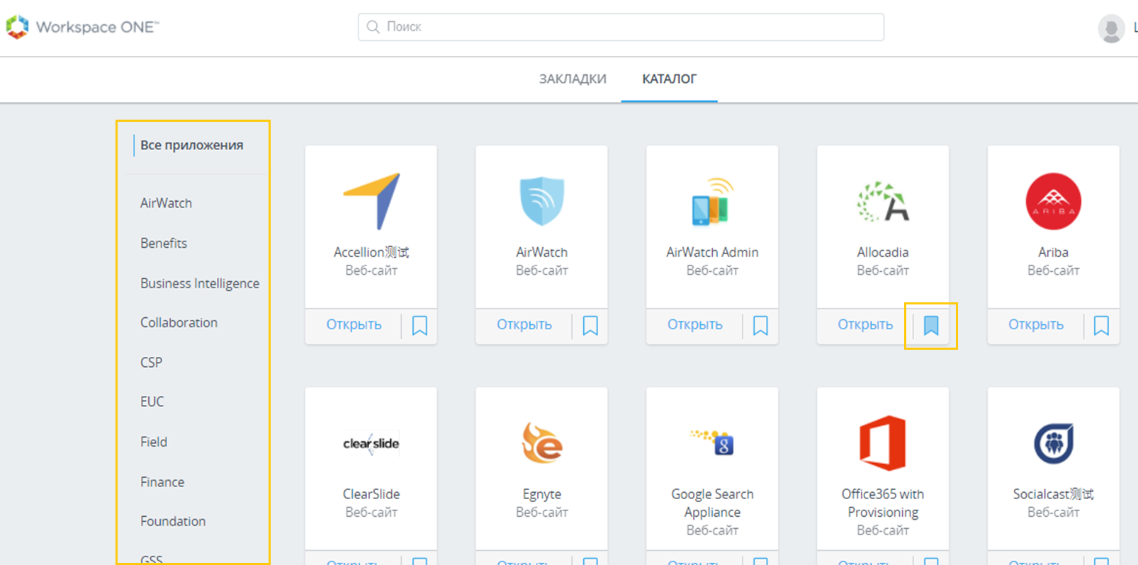Select the Foundation category
Viewport: 1138px width, 565px height.
173,521
